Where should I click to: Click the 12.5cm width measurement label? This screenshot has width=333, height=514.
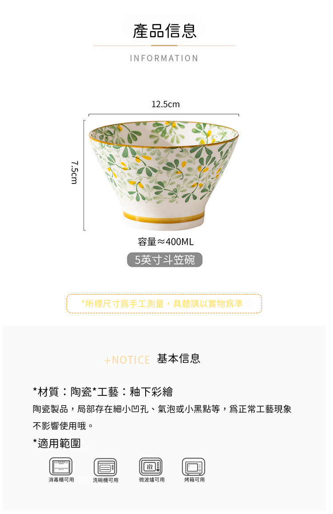point(166,104)
